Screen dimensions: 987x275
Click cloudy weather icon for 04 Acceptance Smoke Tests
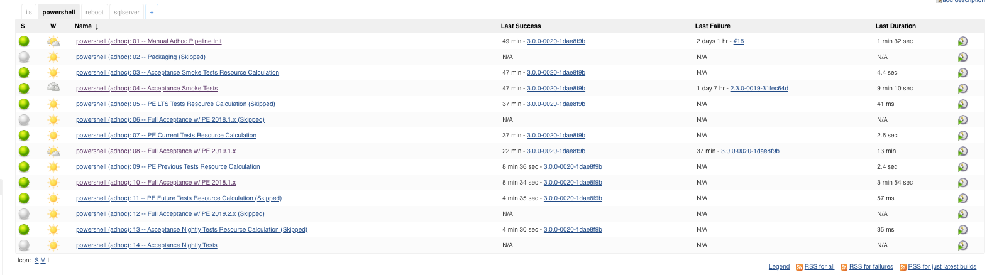[x=53, y=88]
